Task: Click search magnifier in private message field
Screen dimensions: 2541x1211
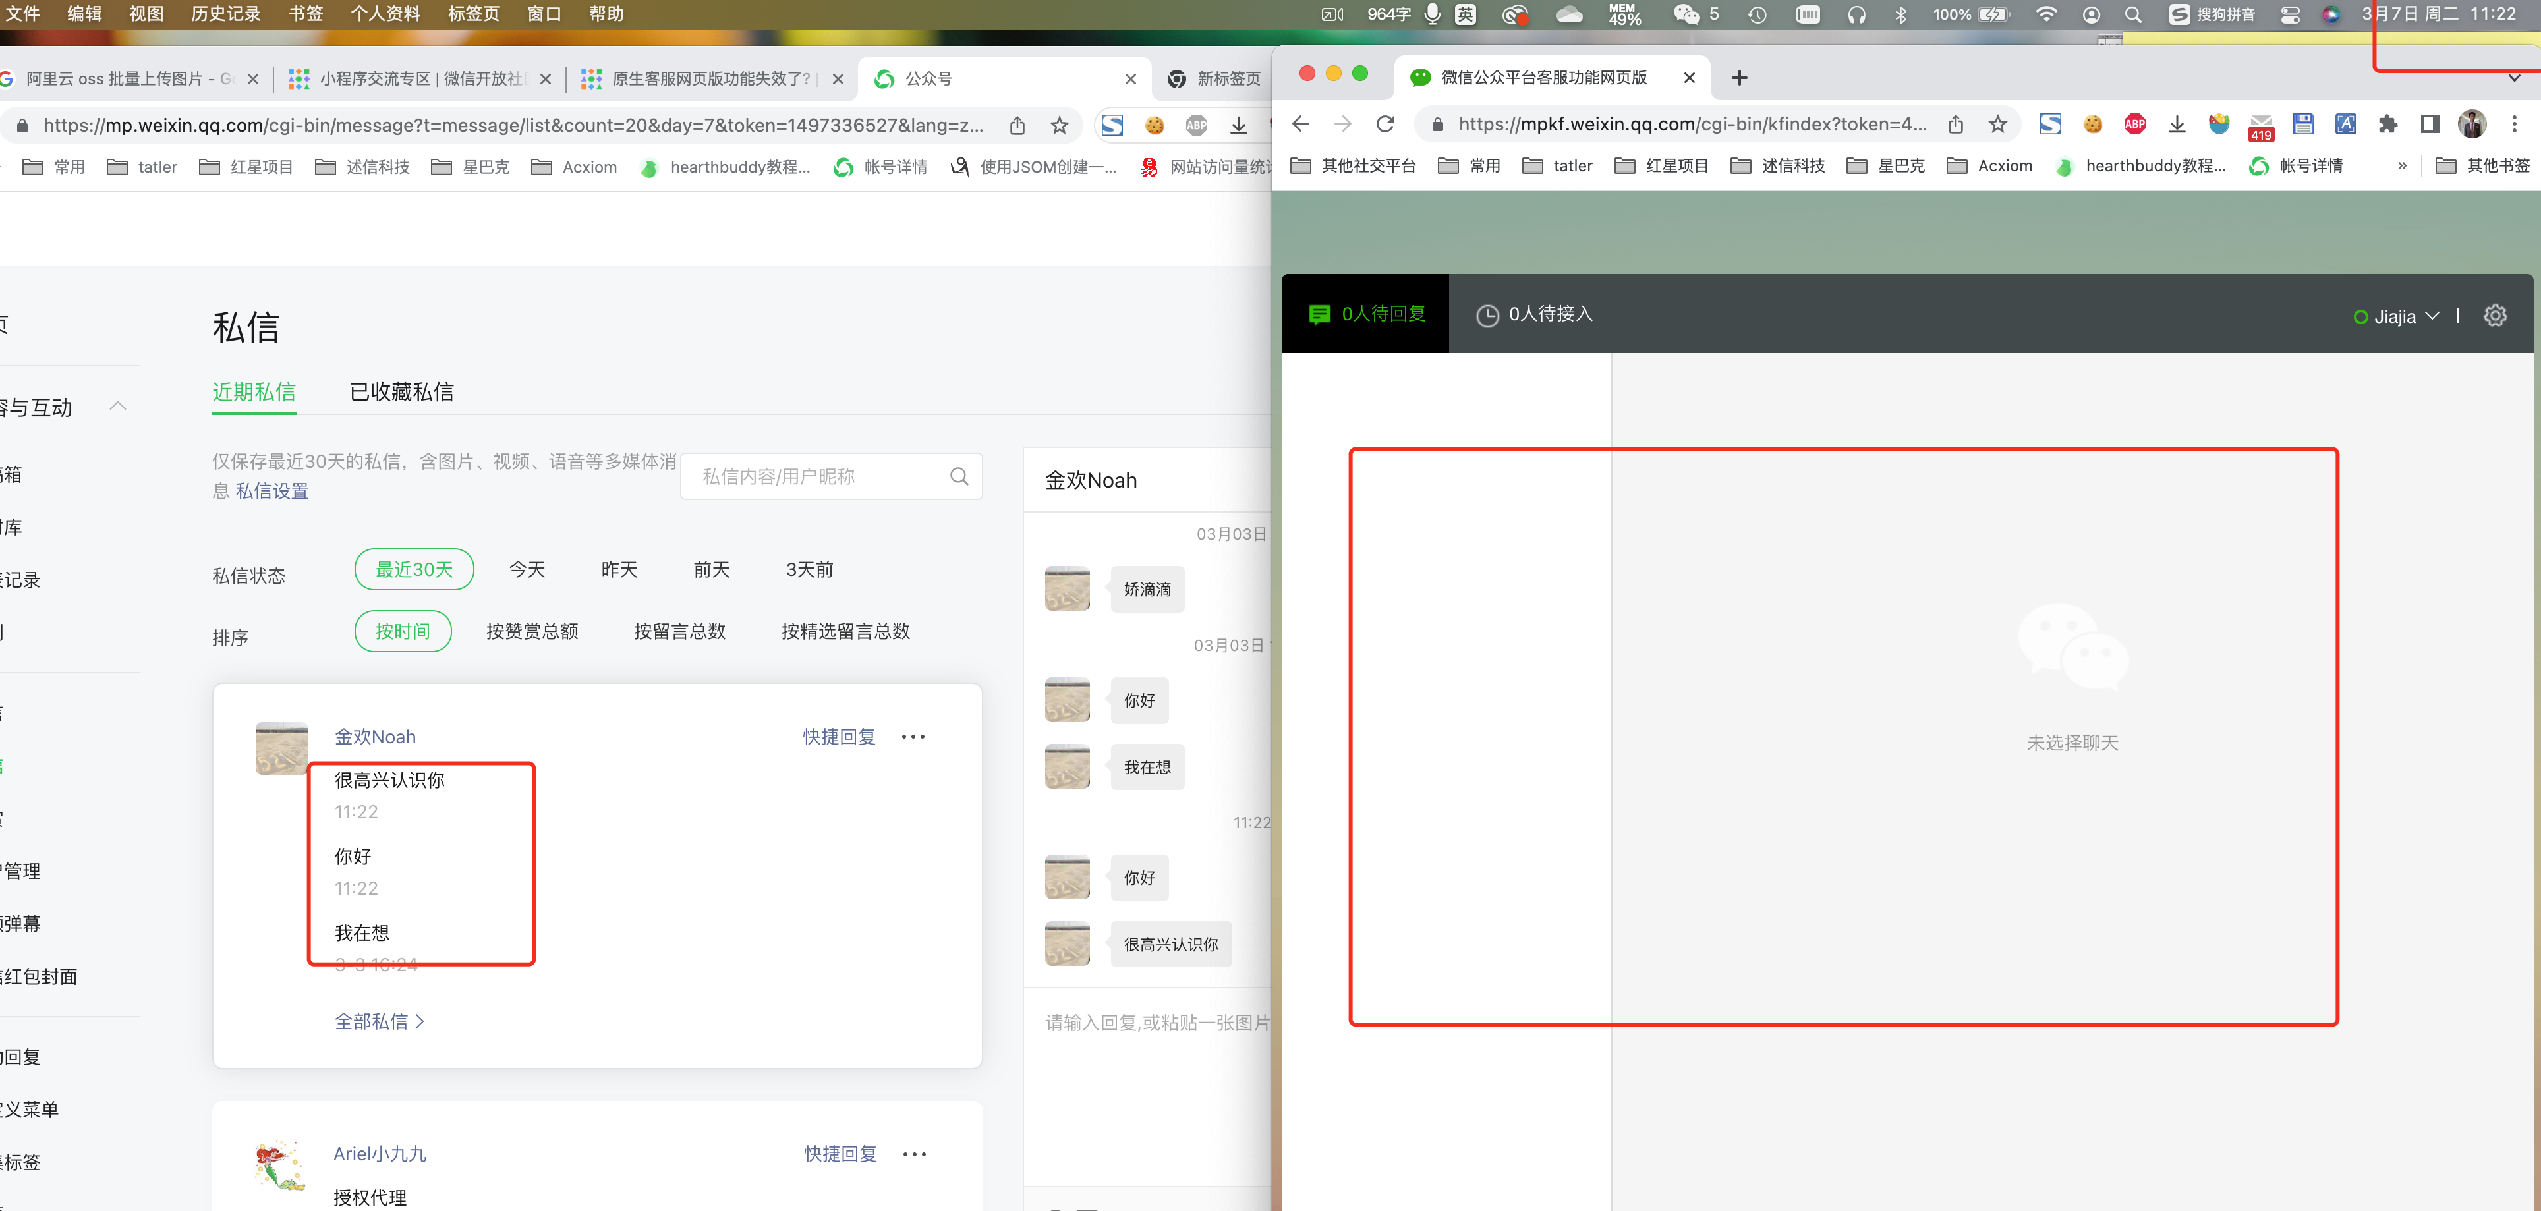Action: click(x=957, y=476)
